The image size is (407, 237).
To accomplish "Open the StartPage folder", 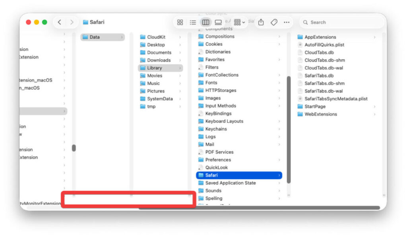I will click(x=337, y=107).
